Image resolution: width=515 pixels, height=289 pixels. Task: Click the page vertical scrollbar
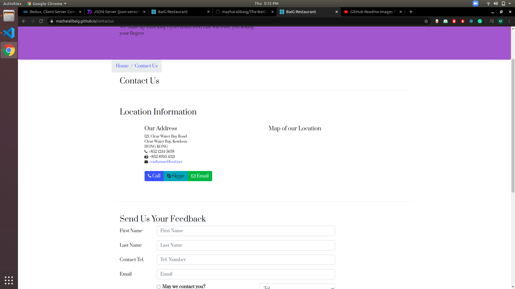click(x=513, y=126)
